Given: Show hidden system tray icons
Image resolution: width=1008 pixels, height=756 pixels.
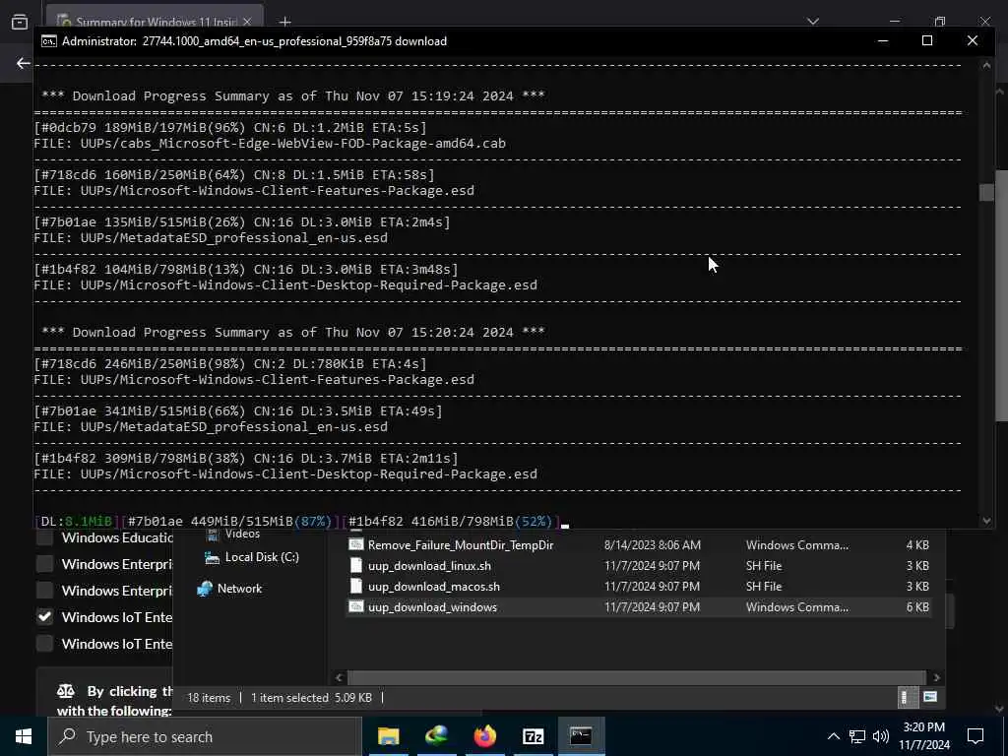Looking at the screenshot, I should 833,736.
